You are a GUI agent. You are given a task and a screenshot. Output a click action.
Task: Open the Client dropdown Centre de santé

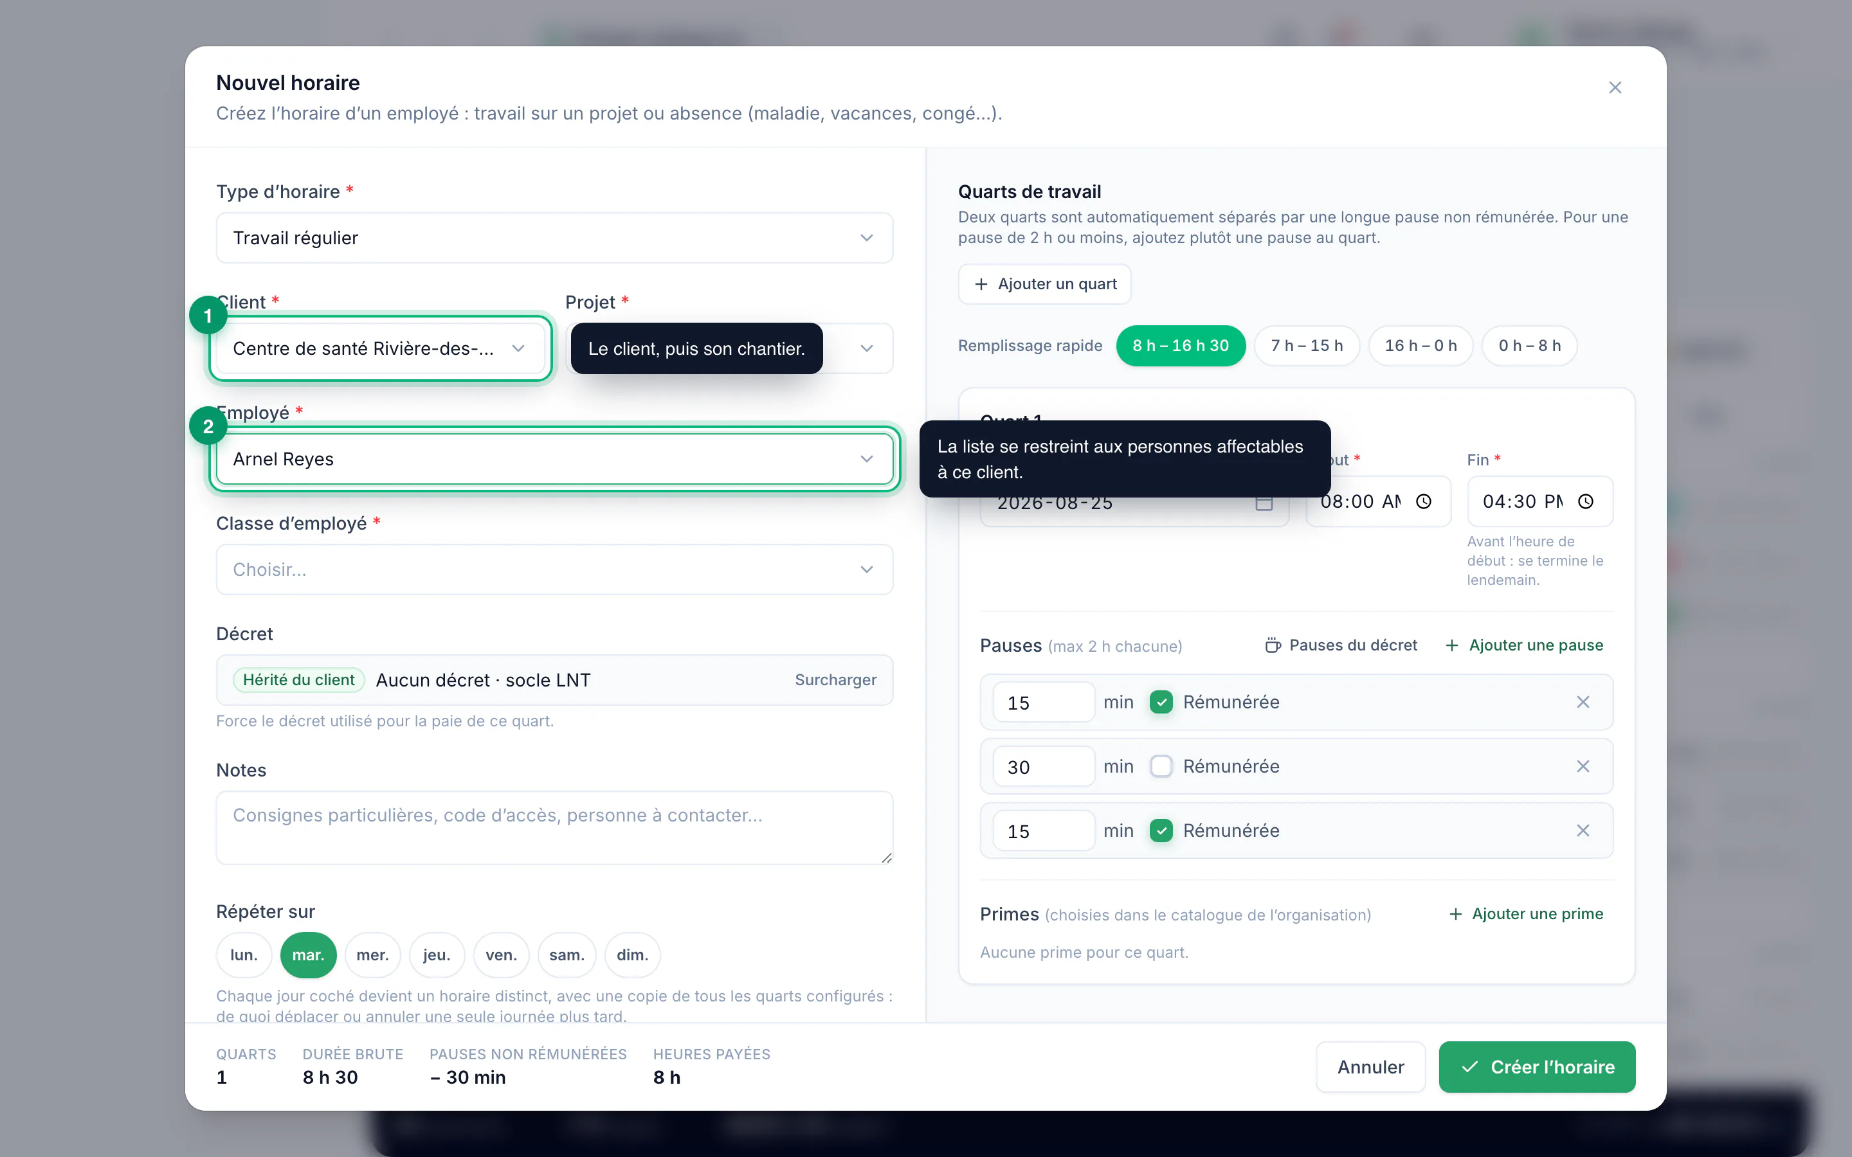[x=380, y=348]
